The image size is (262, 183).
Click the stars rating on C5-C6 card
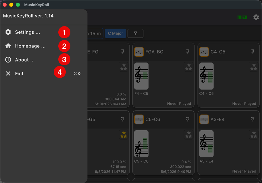189,135
